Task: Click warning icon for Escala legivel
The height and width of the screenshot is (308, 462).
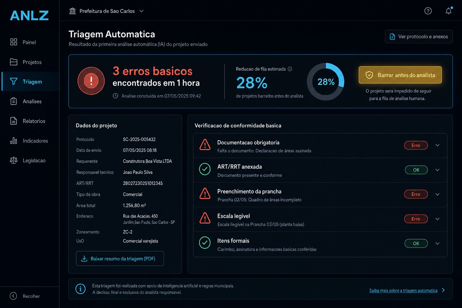Action: 205,218
